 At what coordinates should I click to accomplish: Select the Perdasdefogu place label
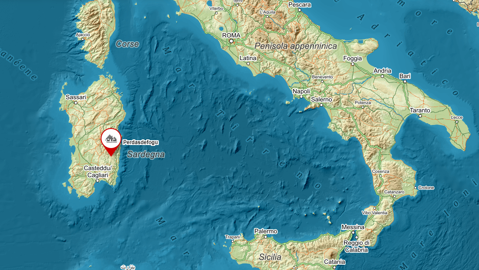point(141,142)
